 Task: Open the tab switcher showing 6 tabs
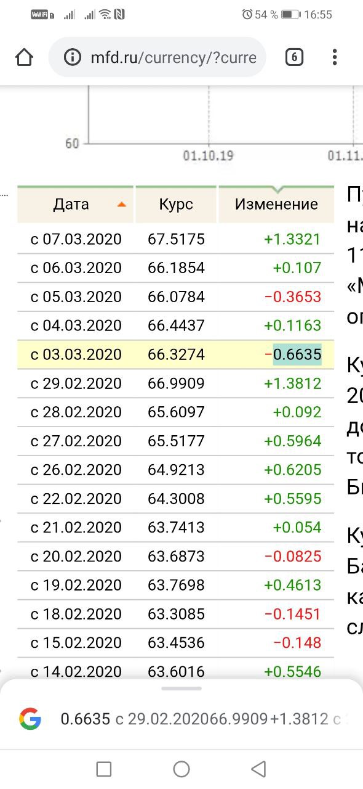295,58
